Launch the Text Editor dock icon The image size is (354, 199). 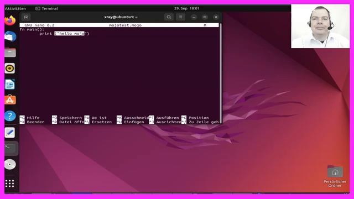[10, 133]
